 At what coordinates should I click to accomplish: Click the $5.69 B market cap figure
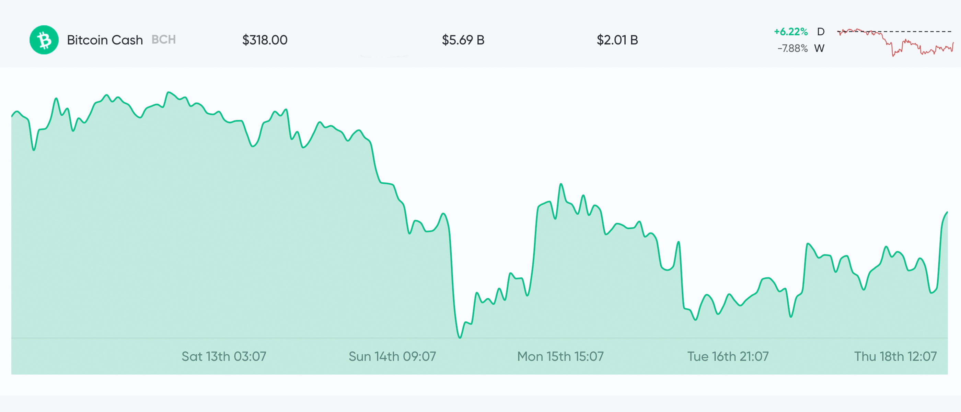(463, 40)
